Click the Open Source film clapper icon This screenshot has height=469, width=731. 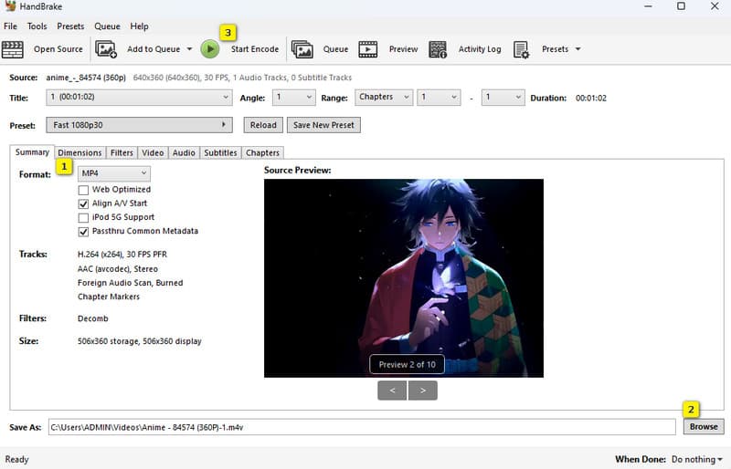13,49
